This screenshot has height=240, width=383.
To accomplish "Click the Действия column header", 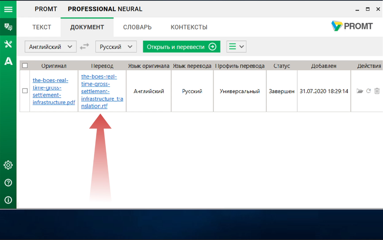I will point(369,66).
